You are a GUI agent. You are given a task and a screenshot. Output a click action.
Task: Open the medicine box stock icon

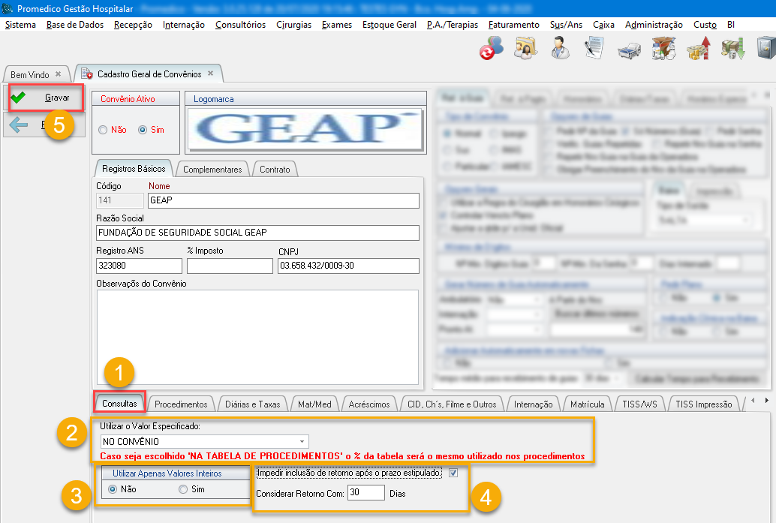pyautogui.click(x=663, y=50)
